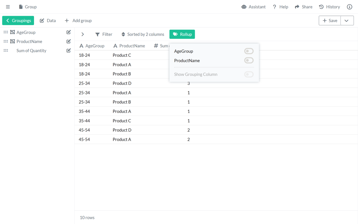
Task: Enable rollup toggle for ProductName
Action: pos(249,61)
